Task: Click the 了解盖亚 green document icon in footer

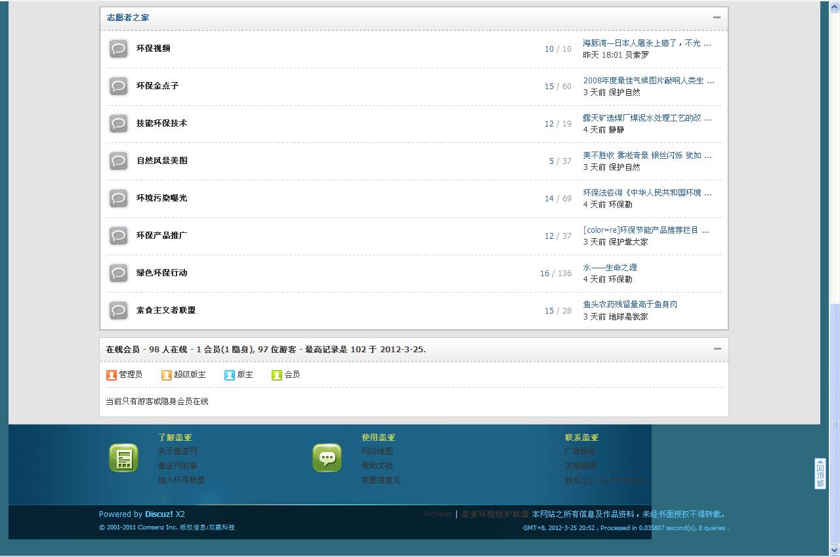Action: pyautogui.click(x=123, y=459)
